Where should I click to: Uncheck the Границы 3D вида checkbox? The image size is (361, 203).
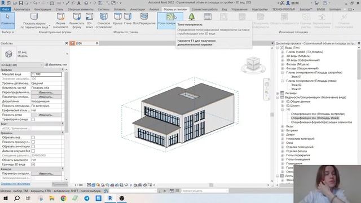33,164
